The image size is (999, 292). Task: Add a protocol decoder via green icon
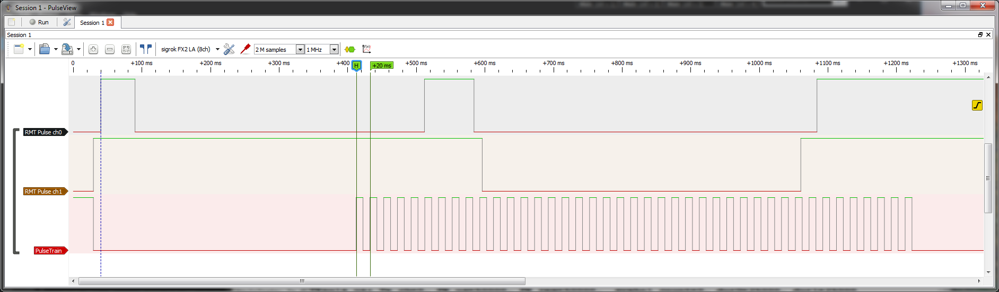coord(349,49)
